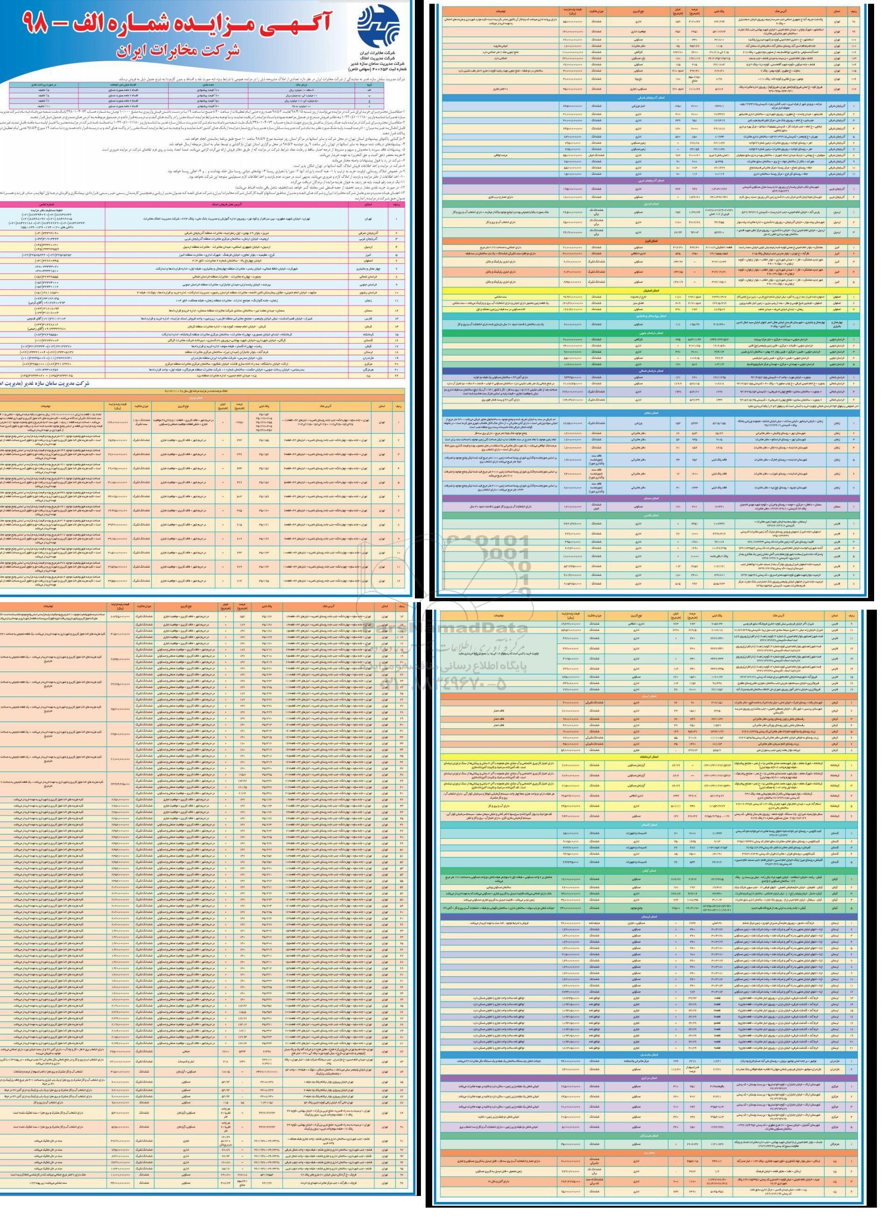Click the "استان سمنان" section band
The image size is (890, 1224).
pyautogui.click(x=652, y=498)
